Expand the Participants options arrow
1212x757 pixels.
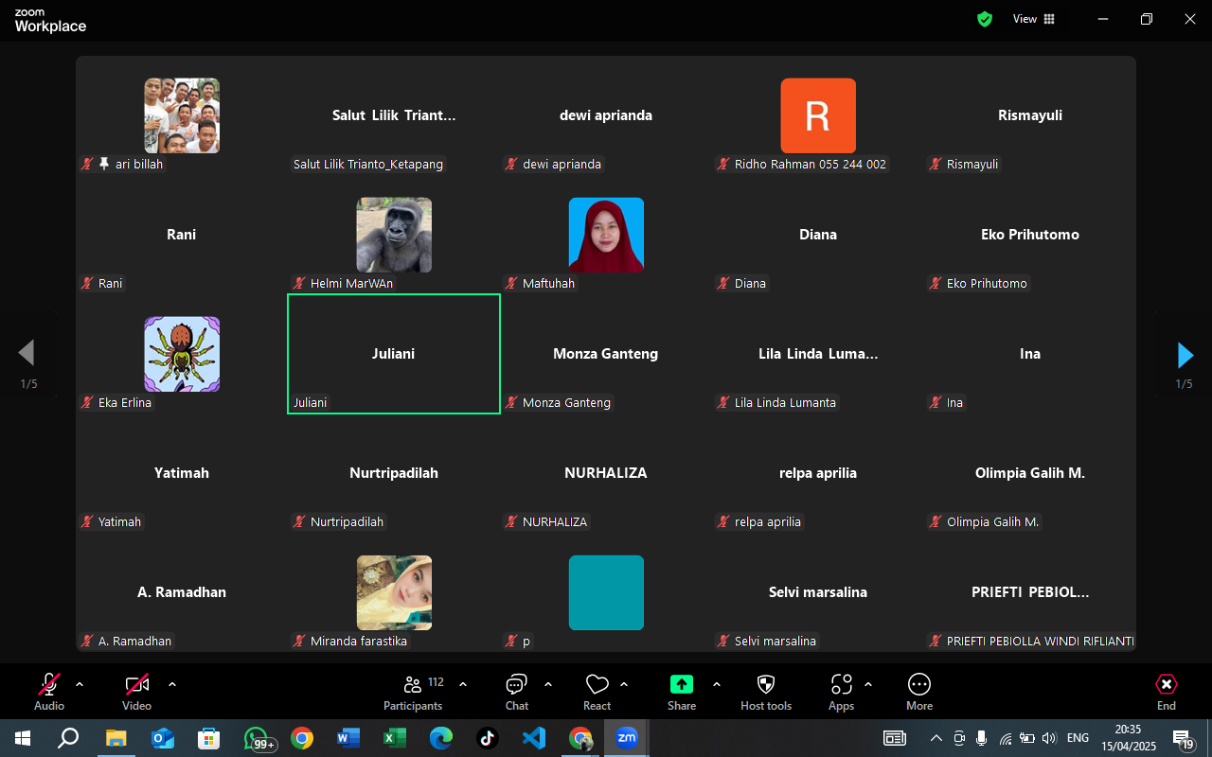tap(463, 684)
